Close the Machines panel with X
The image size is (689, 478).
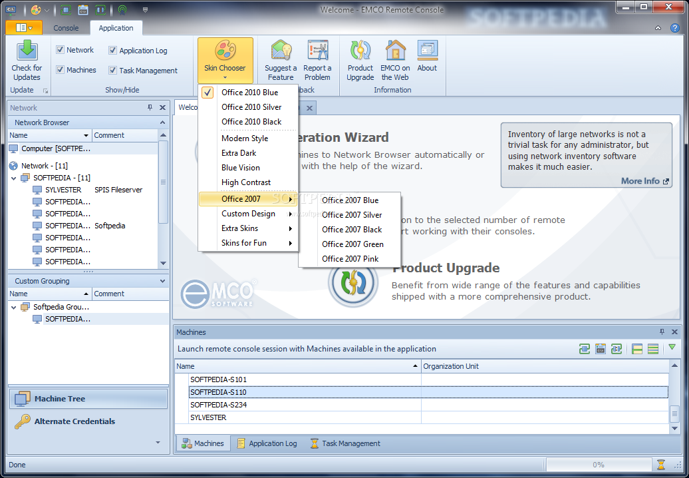[x=674, y=332]
